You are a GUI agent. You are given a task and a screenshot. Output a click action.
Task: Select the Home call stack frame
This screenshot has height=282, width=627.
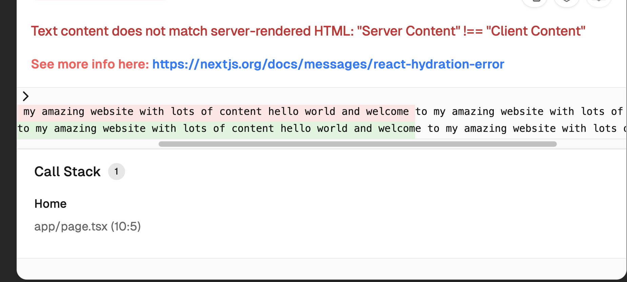coord(50,204)
